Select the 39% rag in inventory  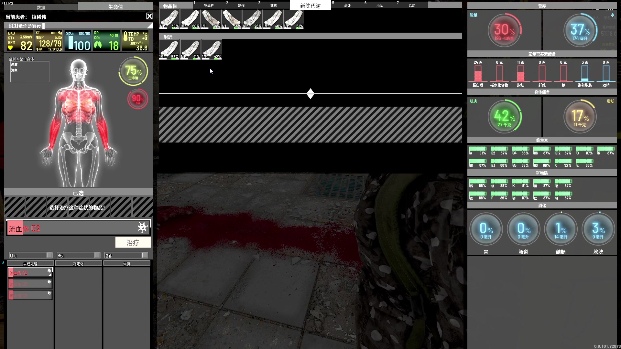(x=169, y=19)
